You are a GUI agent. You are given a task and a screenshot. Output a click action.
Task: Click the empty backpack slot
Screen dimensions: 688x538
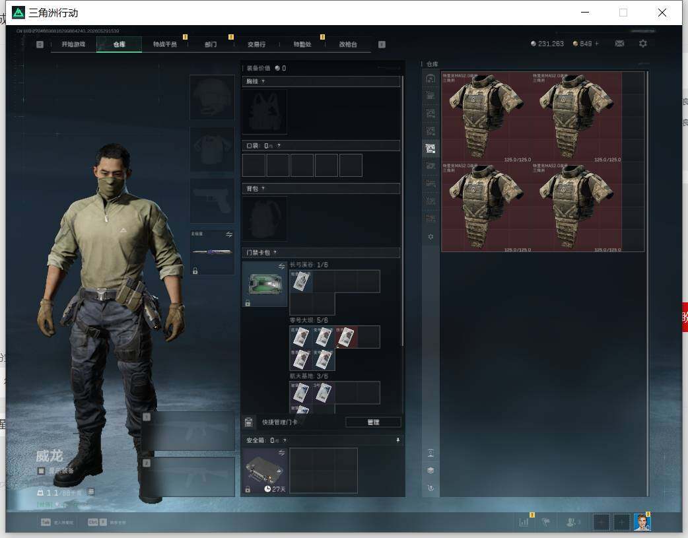[x=265, y=219]
